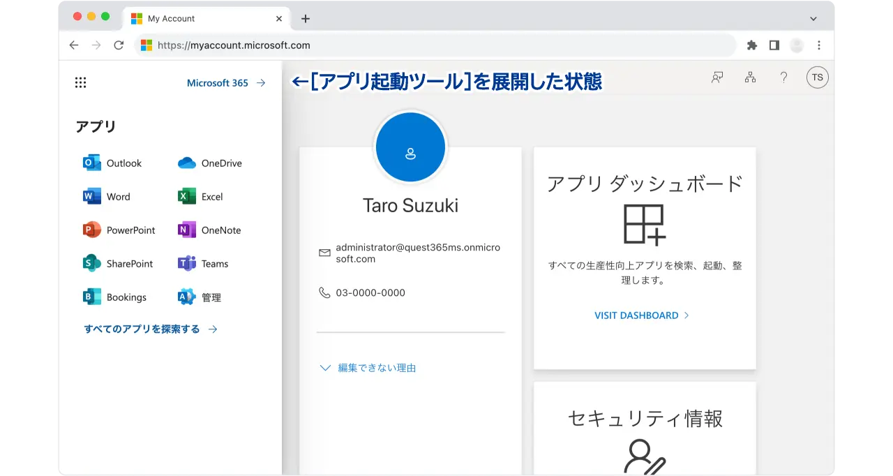Open the organization chart icon
Screen dimensions: 893x476
(750, 77)
